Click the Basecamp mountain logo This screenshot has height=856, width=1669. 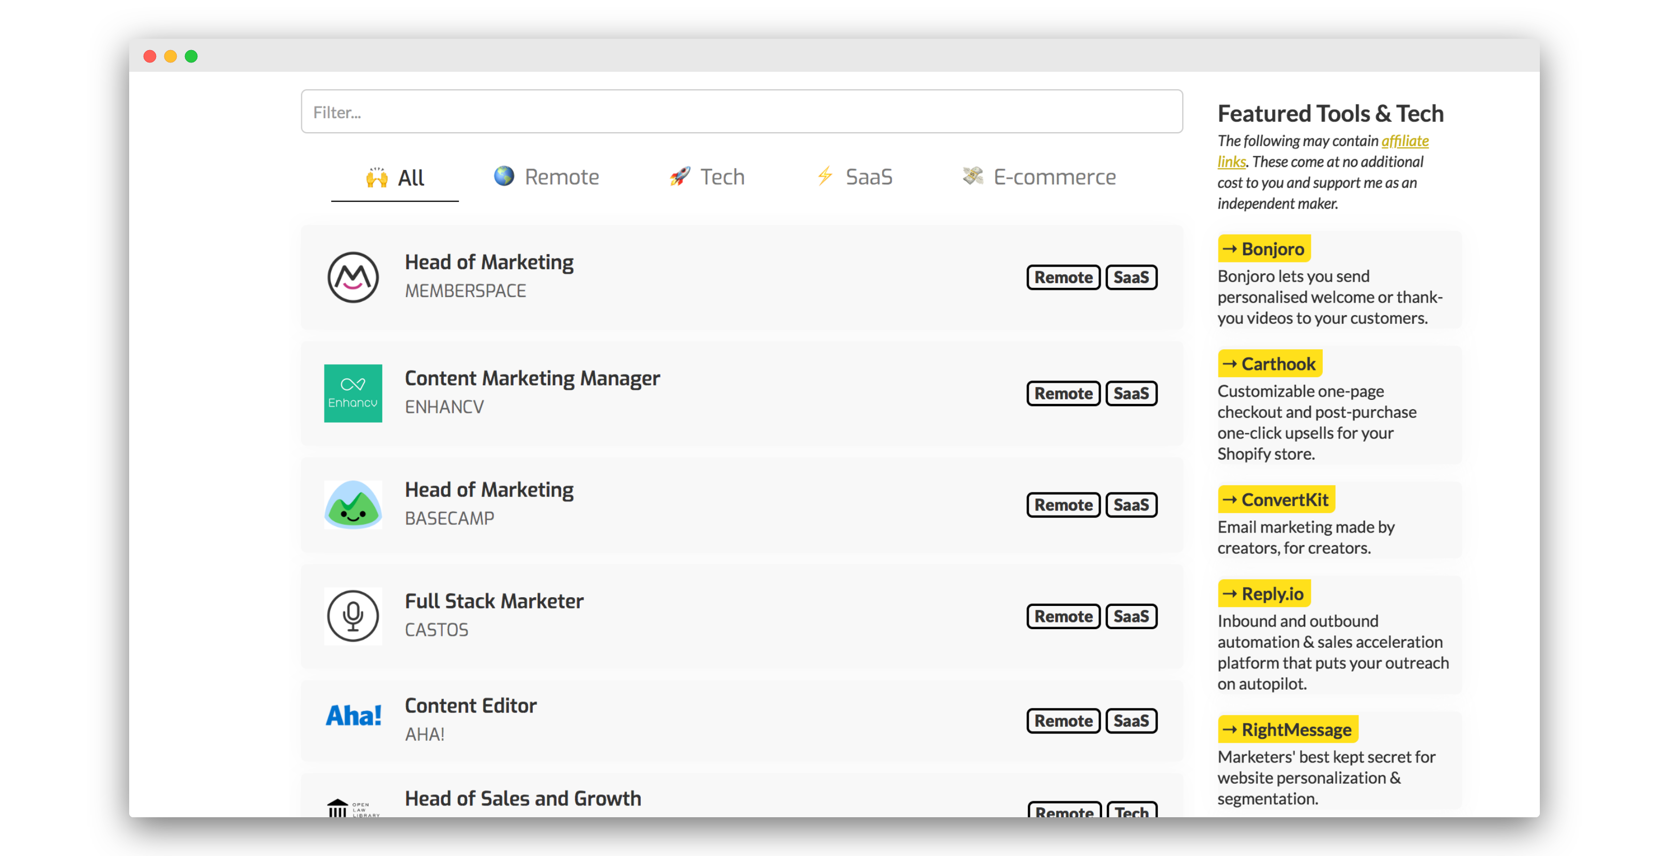352,505
